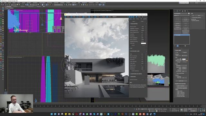Click the Save... button in Post tab

point(134,21)
